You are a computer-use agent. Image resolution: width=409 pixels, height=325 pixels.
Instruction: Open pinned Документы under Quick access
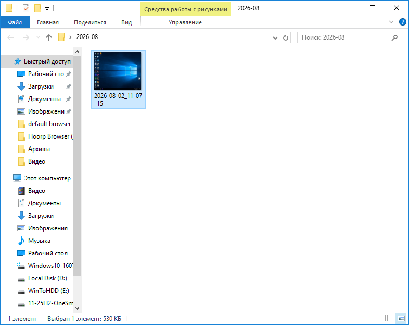click(x=44, y=99)
